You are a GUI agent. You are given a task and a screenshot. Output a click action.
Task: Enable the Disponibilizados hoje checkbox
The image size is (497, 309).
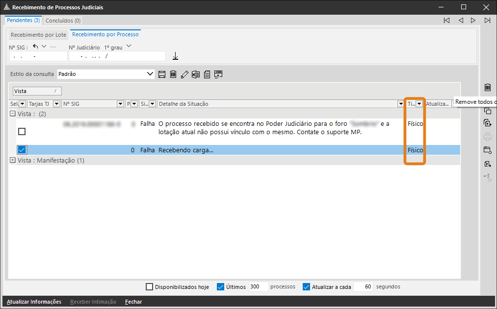(x=149, y=287)
